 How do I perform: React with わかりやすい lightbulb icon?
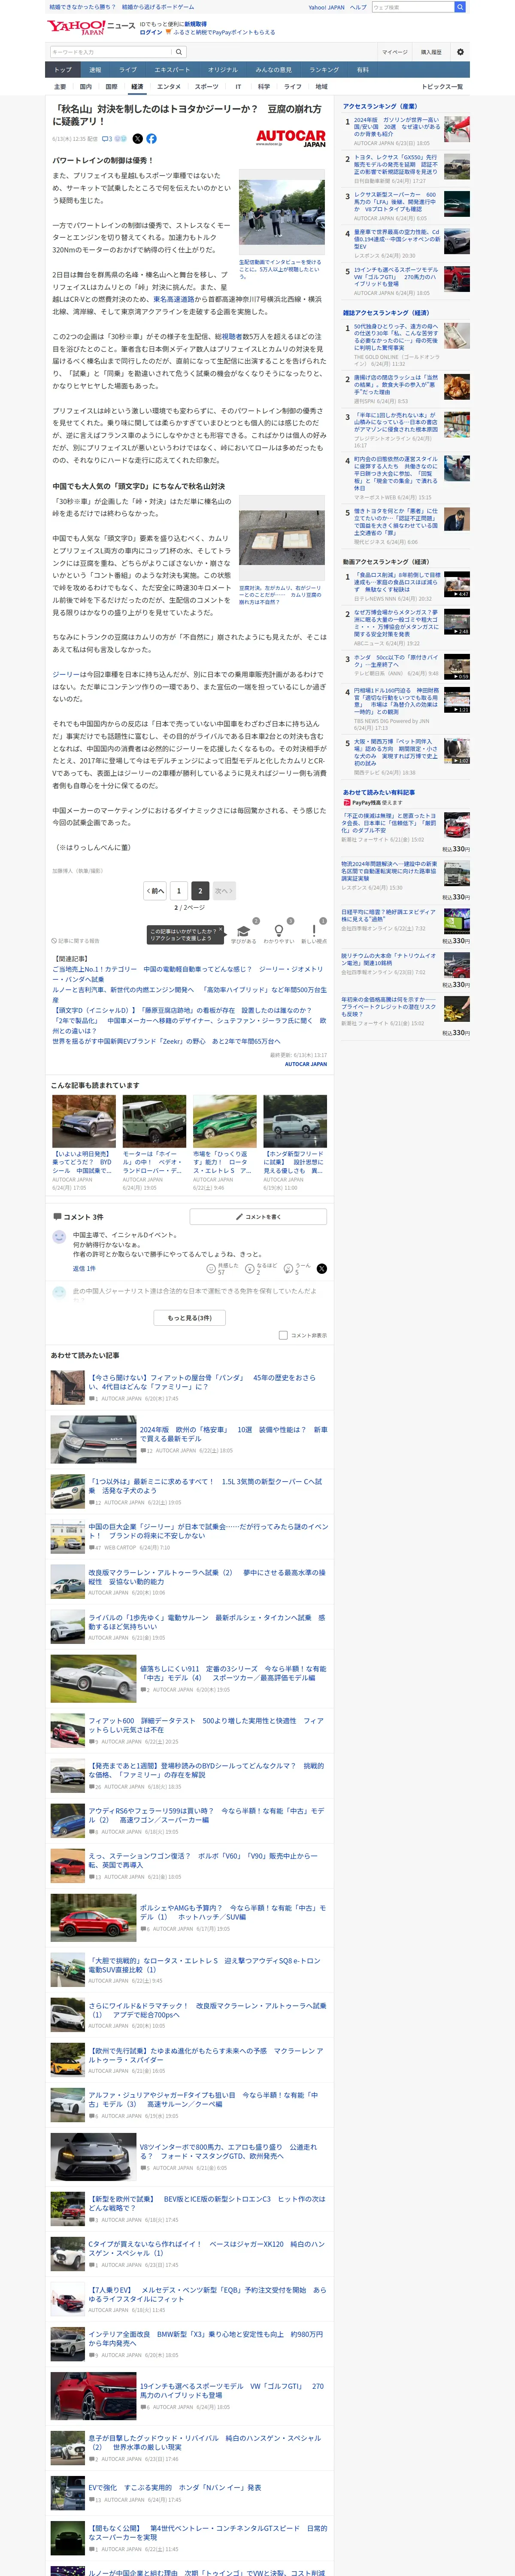click(x=279, y=930)
